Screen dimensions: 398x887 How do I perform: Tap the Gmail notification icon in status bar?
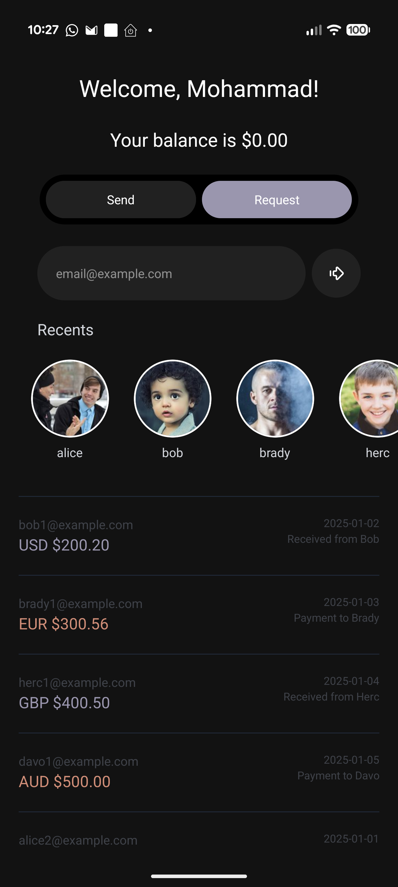pyautogui.click(x=92, y=30)
